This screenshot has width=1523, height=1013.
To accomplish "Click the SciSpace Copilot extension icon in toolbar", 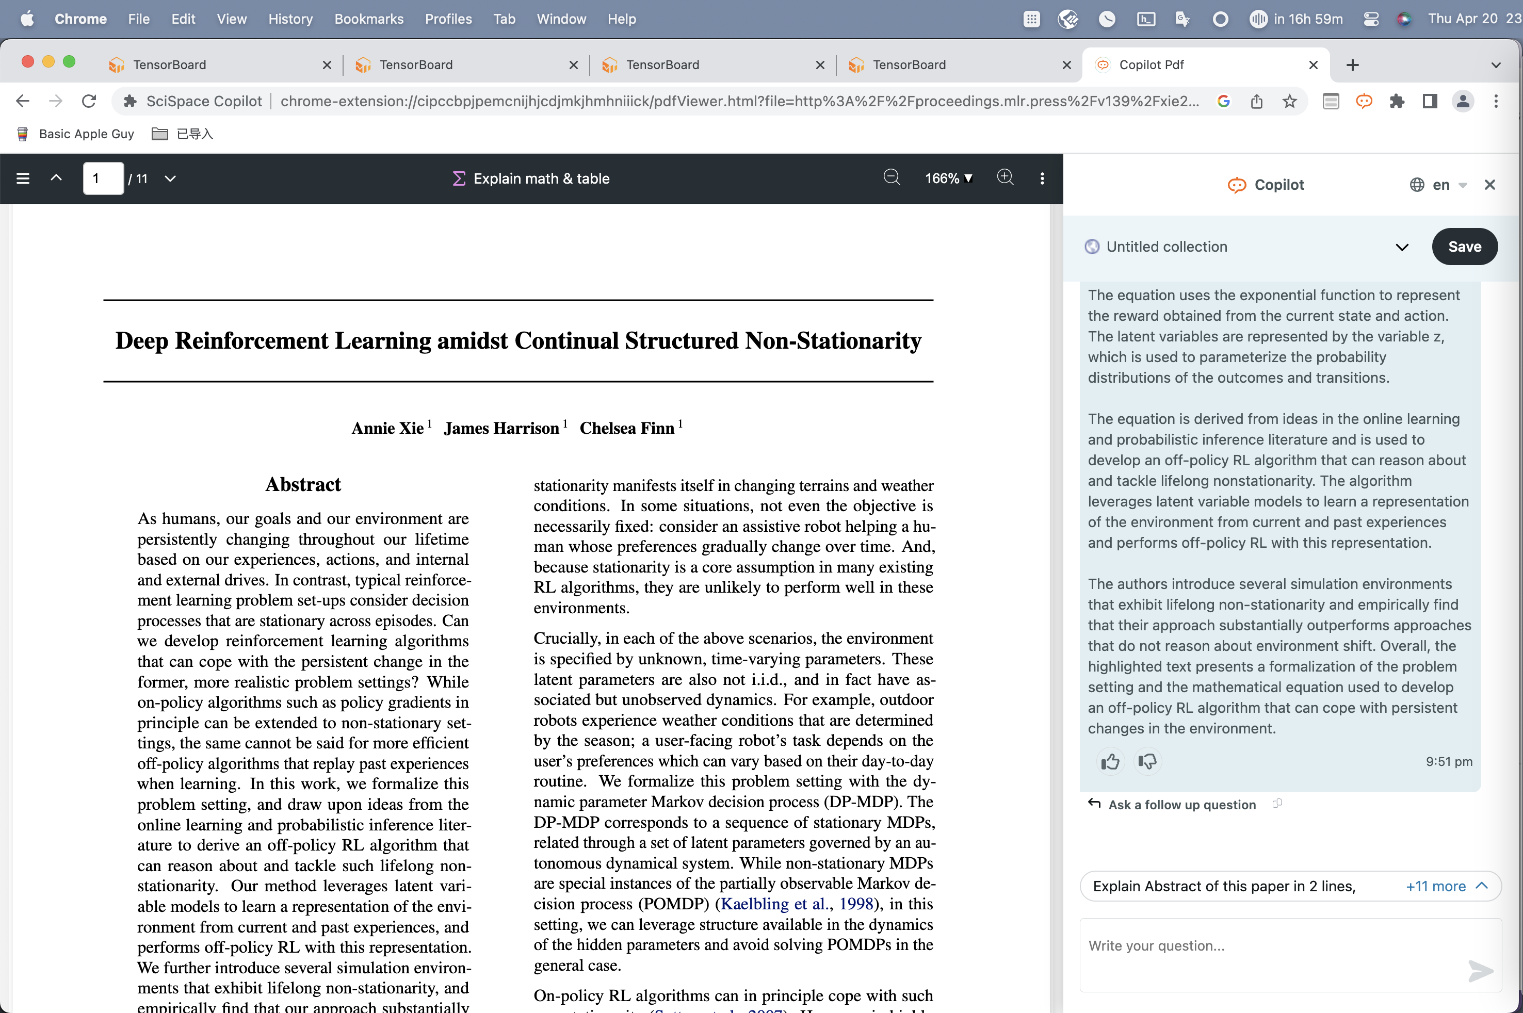I will click(1364, 102).
